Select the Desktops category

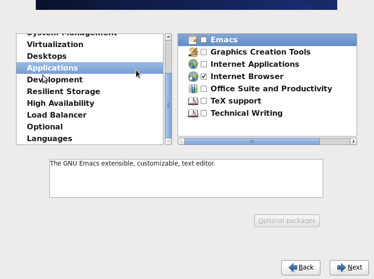(47, 56)
